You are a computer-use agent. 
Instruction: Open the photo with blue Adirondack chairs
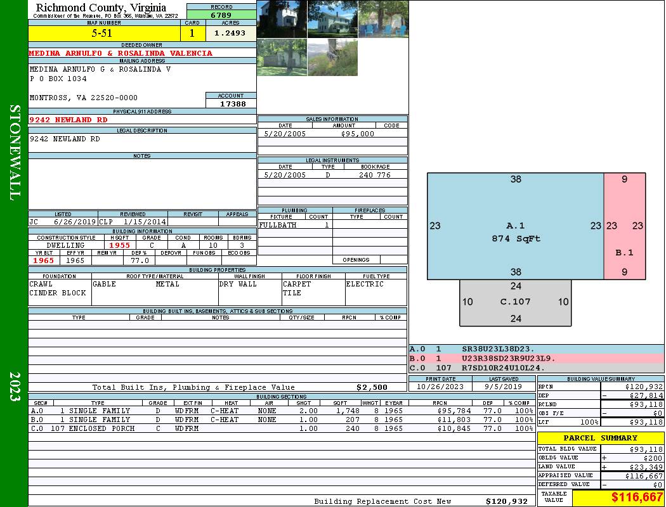pyautogui.click(x=383, y=19)
